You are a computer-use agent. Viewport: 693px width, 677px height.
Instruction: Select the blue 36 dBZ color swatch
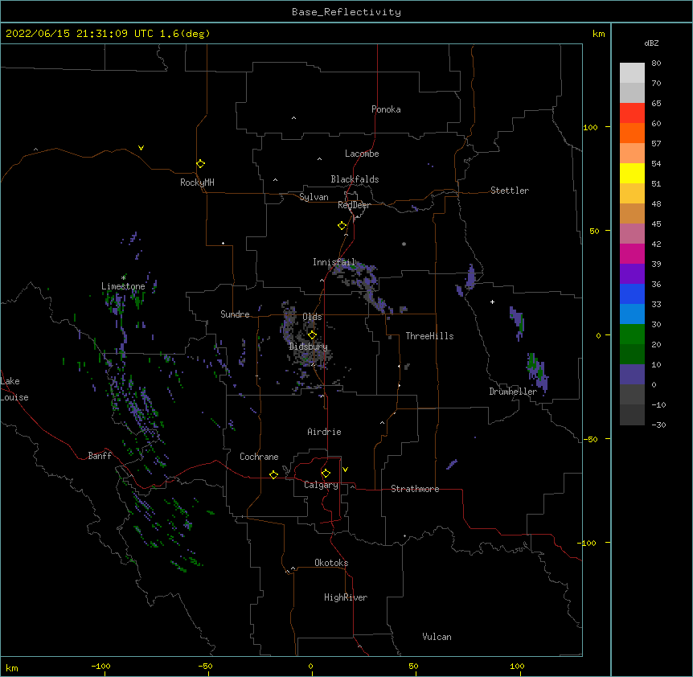(632, 293)
